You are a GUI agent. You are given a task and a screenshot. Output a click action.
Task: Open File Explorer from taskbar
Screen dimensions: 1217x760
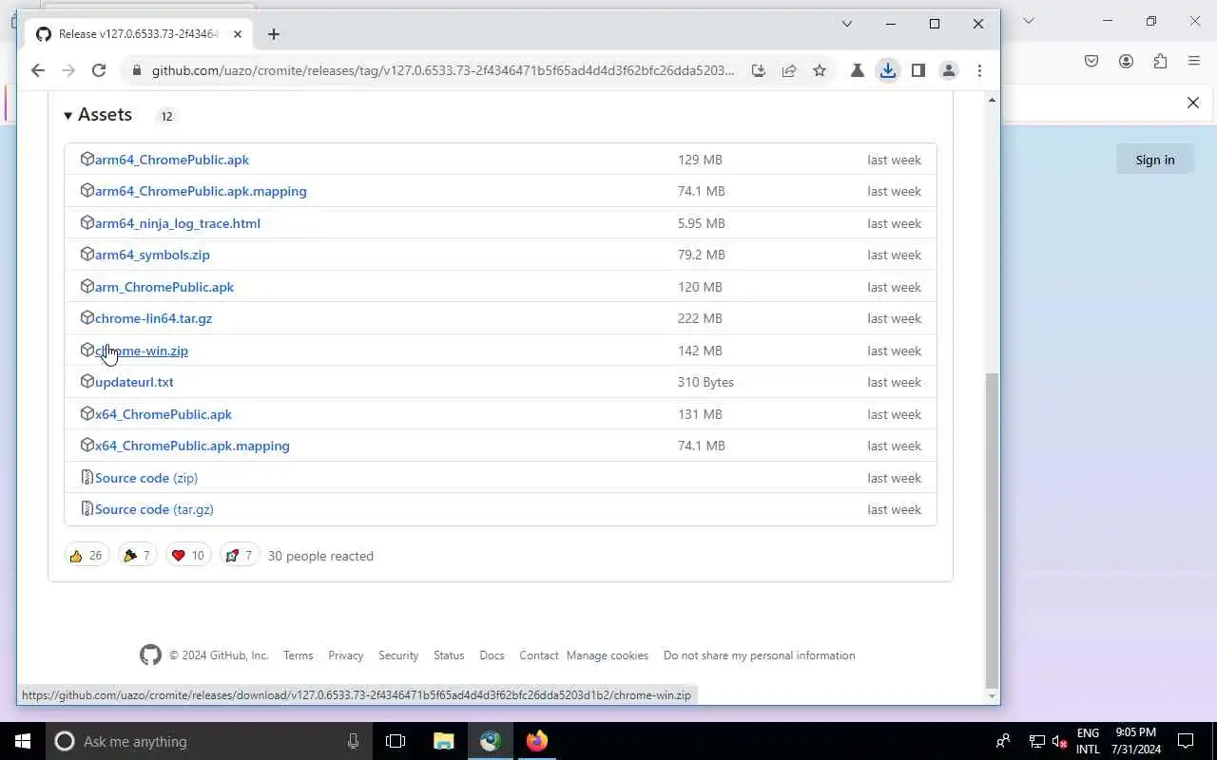(443, 741)
